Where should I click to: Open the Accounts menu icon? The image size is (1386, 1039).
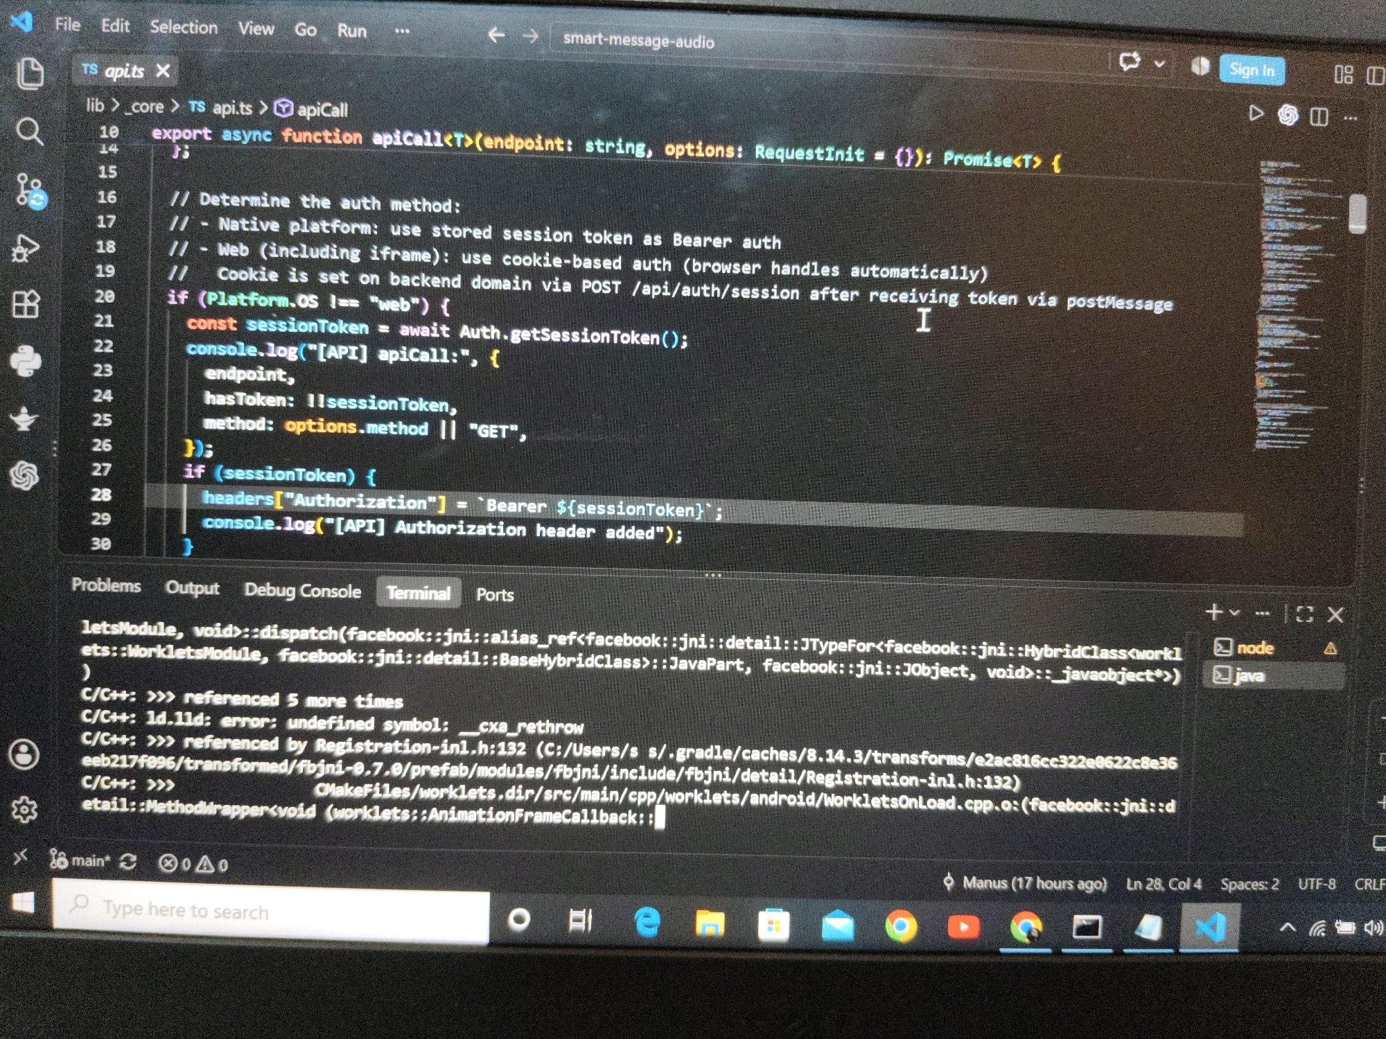(x=24, y=754)
